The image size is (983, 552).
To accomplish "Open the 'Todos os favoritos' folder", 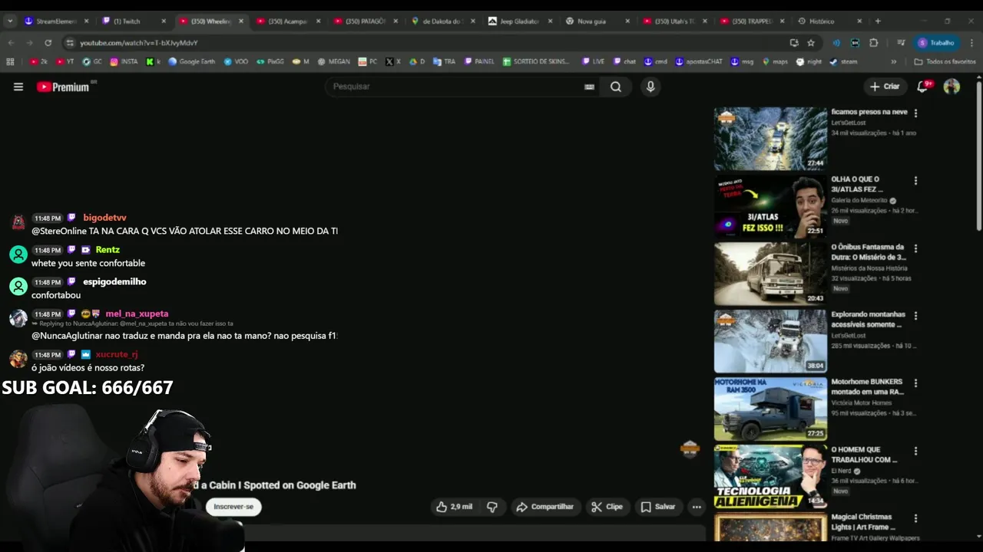I will click(945, 61).
